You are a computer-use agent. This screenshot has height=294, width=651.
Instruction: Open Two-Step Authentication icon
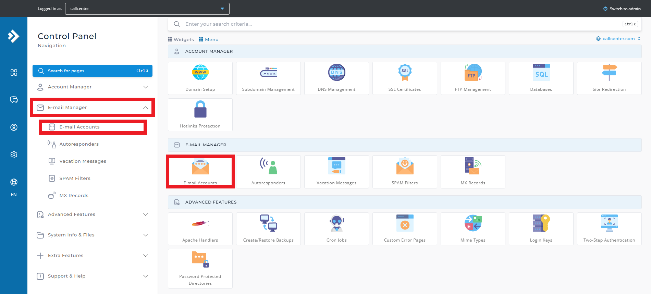[609, 223]
